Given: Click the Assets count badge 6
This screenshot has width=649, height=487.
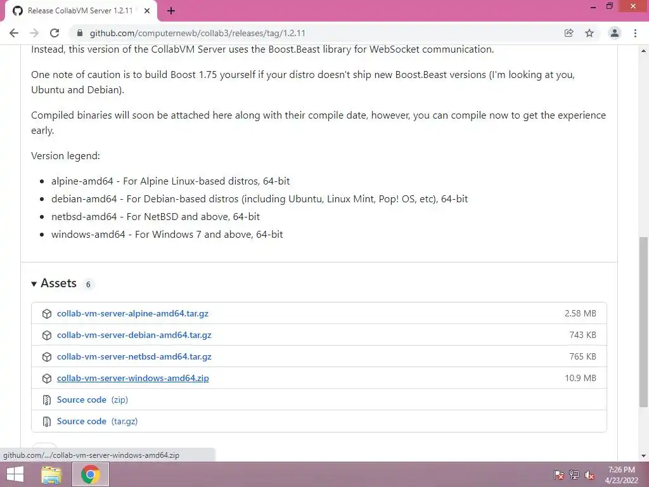Looking at the screenshot, I should pos(87,285).
